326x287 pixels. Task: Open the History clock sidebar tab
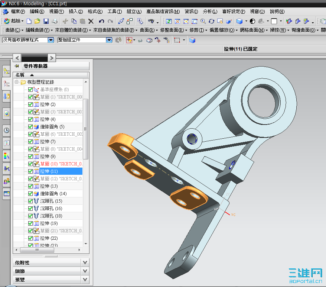[x=6, y=130]
